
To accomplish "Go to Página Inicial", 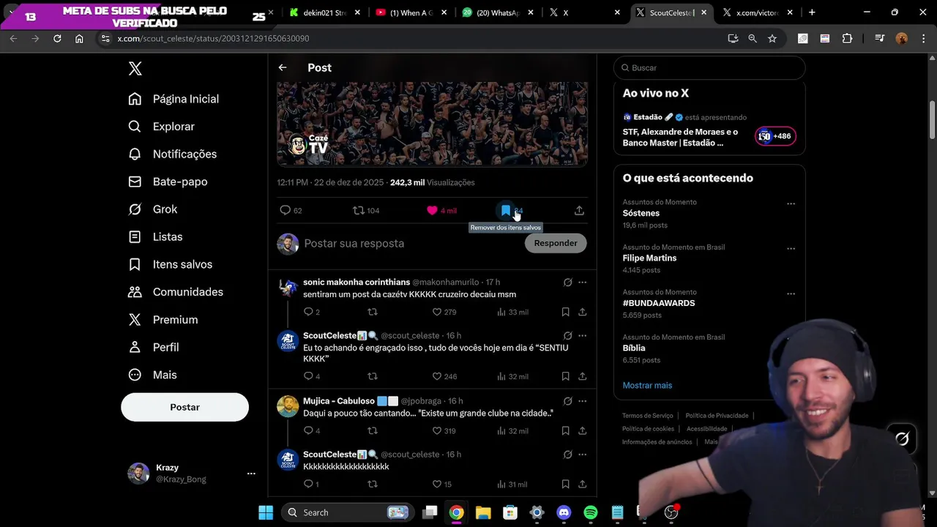I will click(173, 99).
